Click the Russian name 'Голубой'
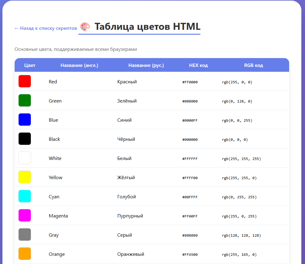Screen dimensions: 305x264 pos(127,197)
